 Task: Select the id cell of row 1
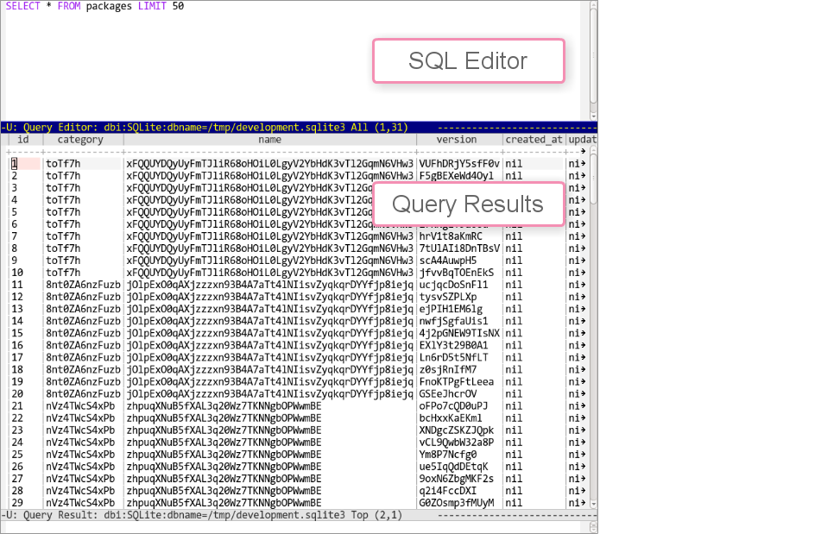coord(15,164)
